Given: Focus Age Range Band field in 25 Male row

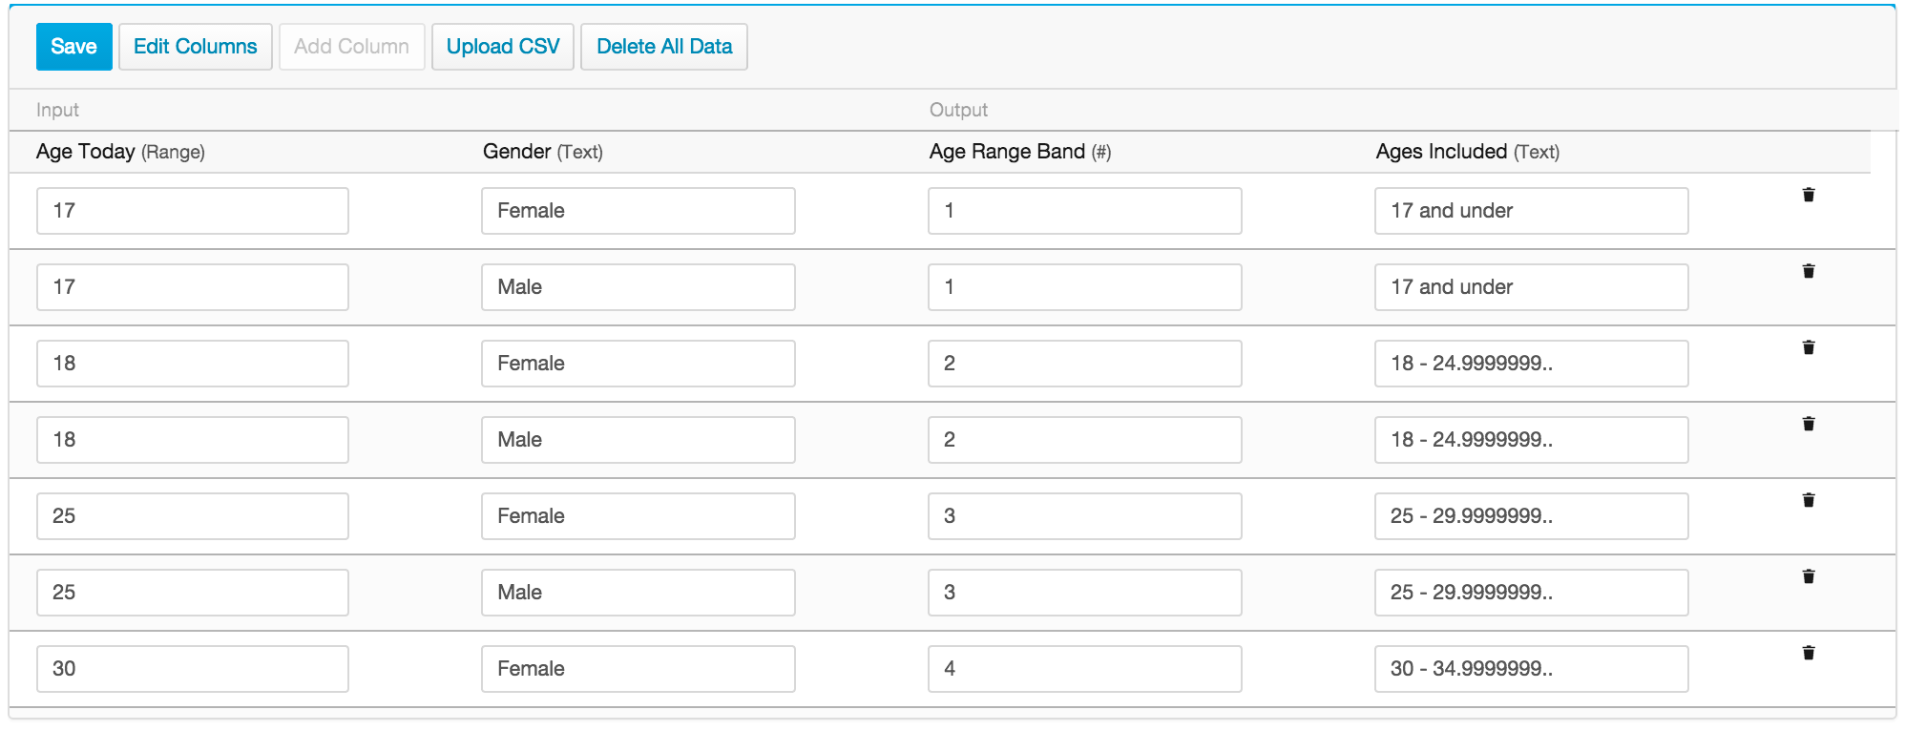Looking at the screenshot, I should coord(1085,593).
